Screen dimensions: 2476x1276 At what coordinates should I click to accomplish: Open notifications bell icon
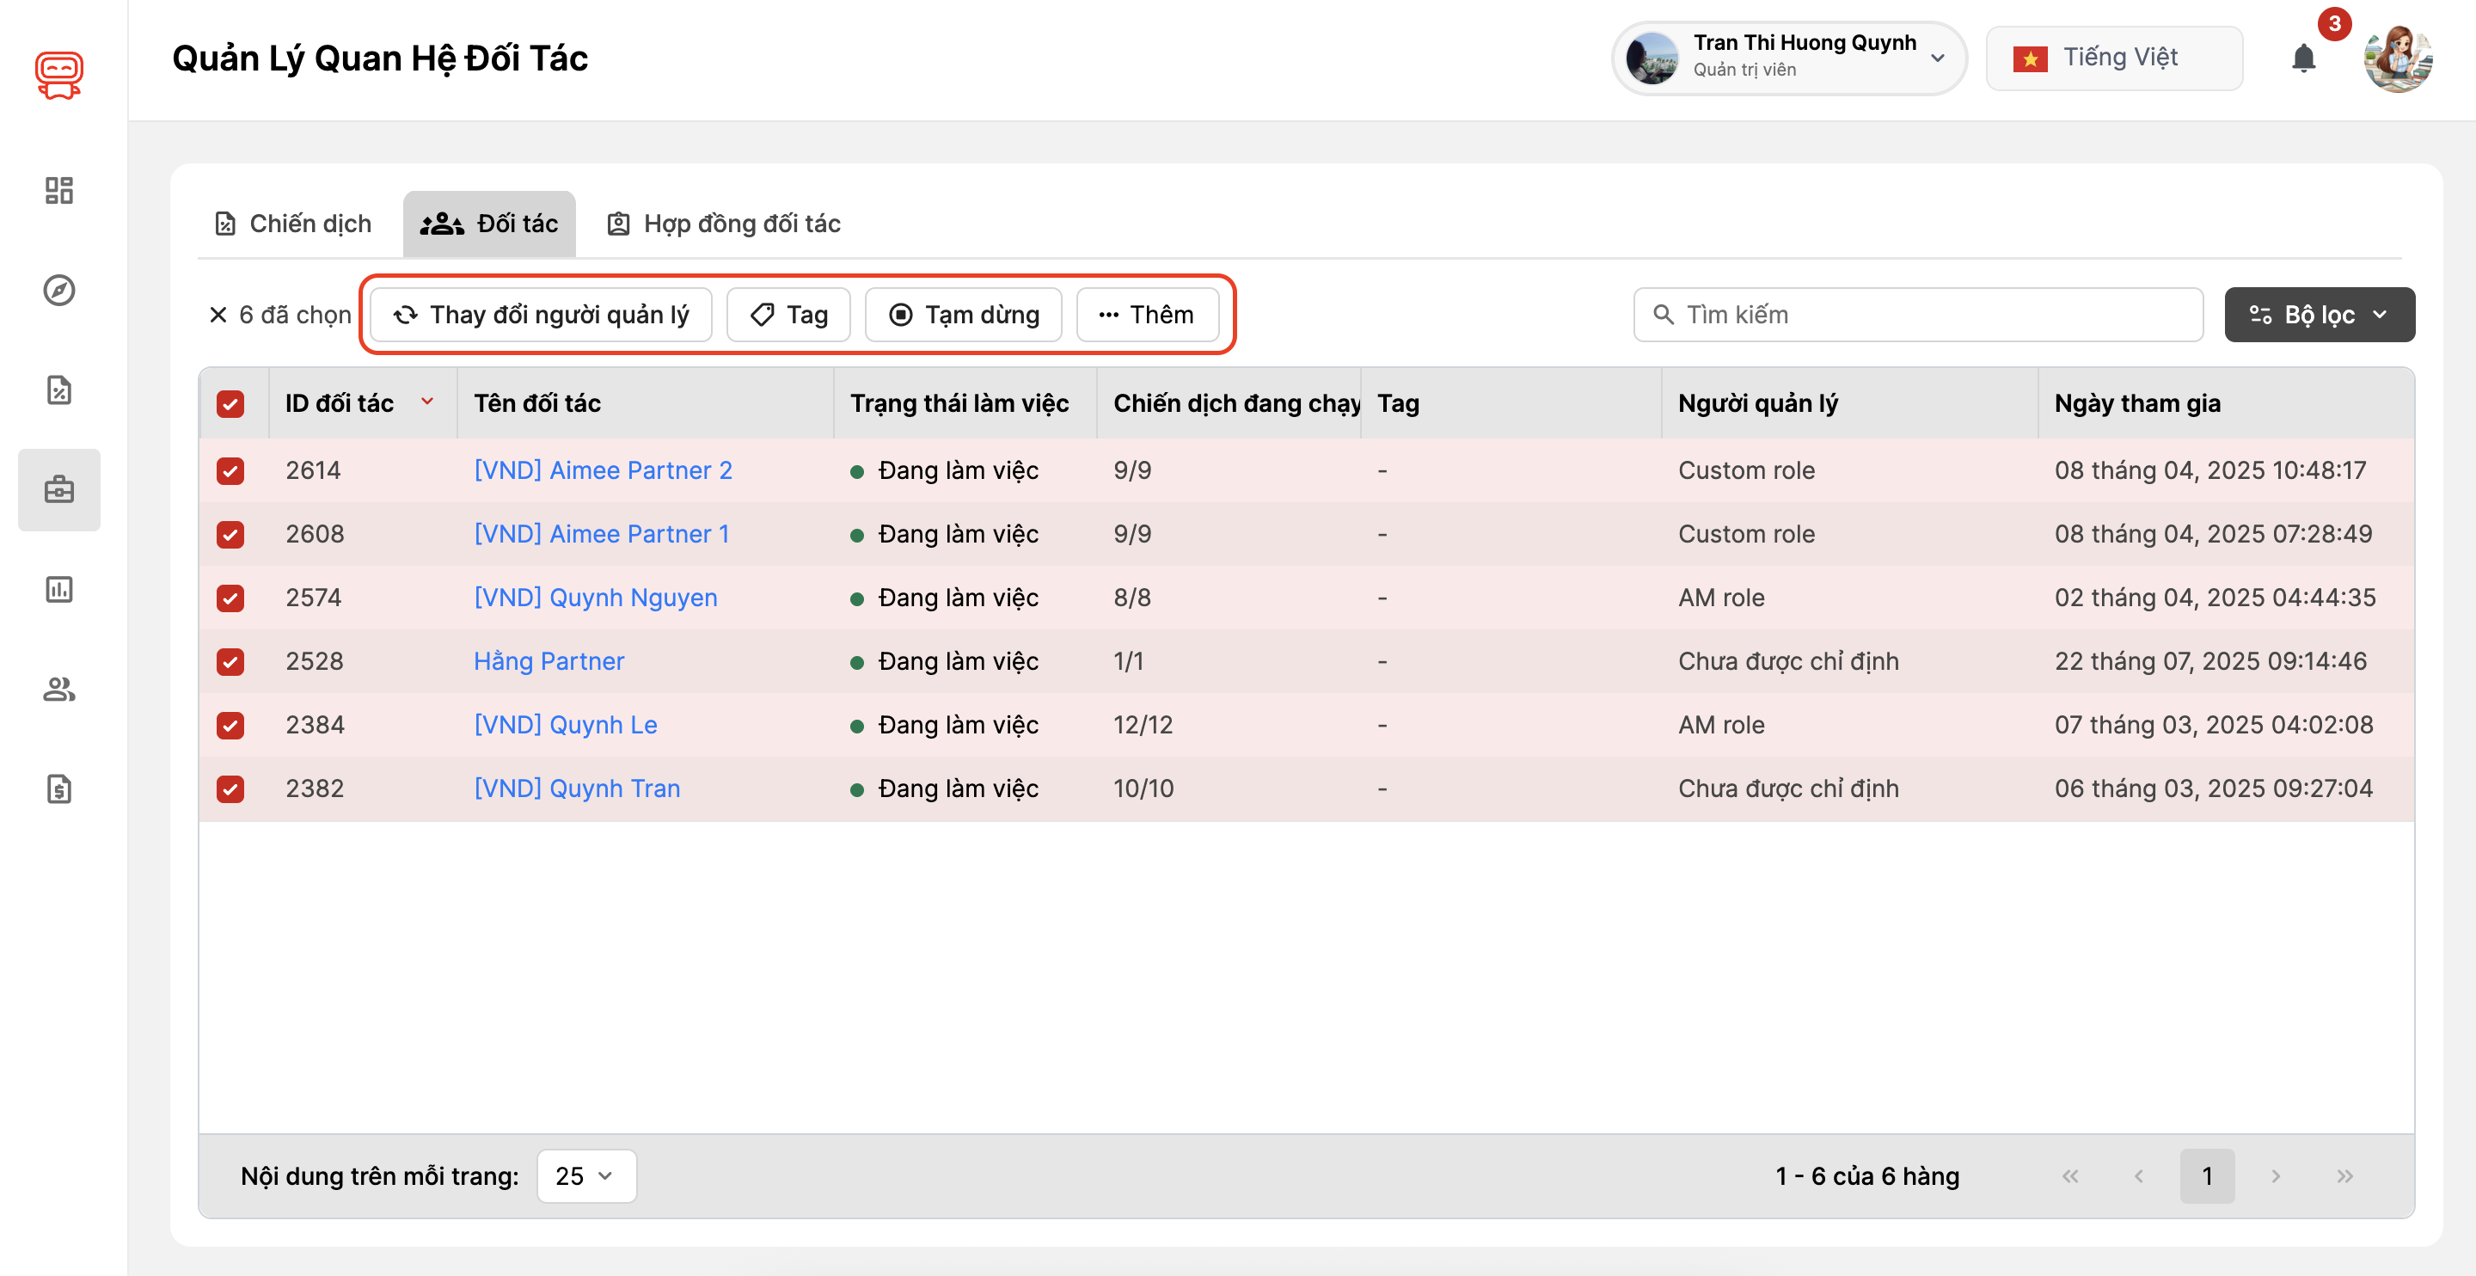coord(2303,58)
